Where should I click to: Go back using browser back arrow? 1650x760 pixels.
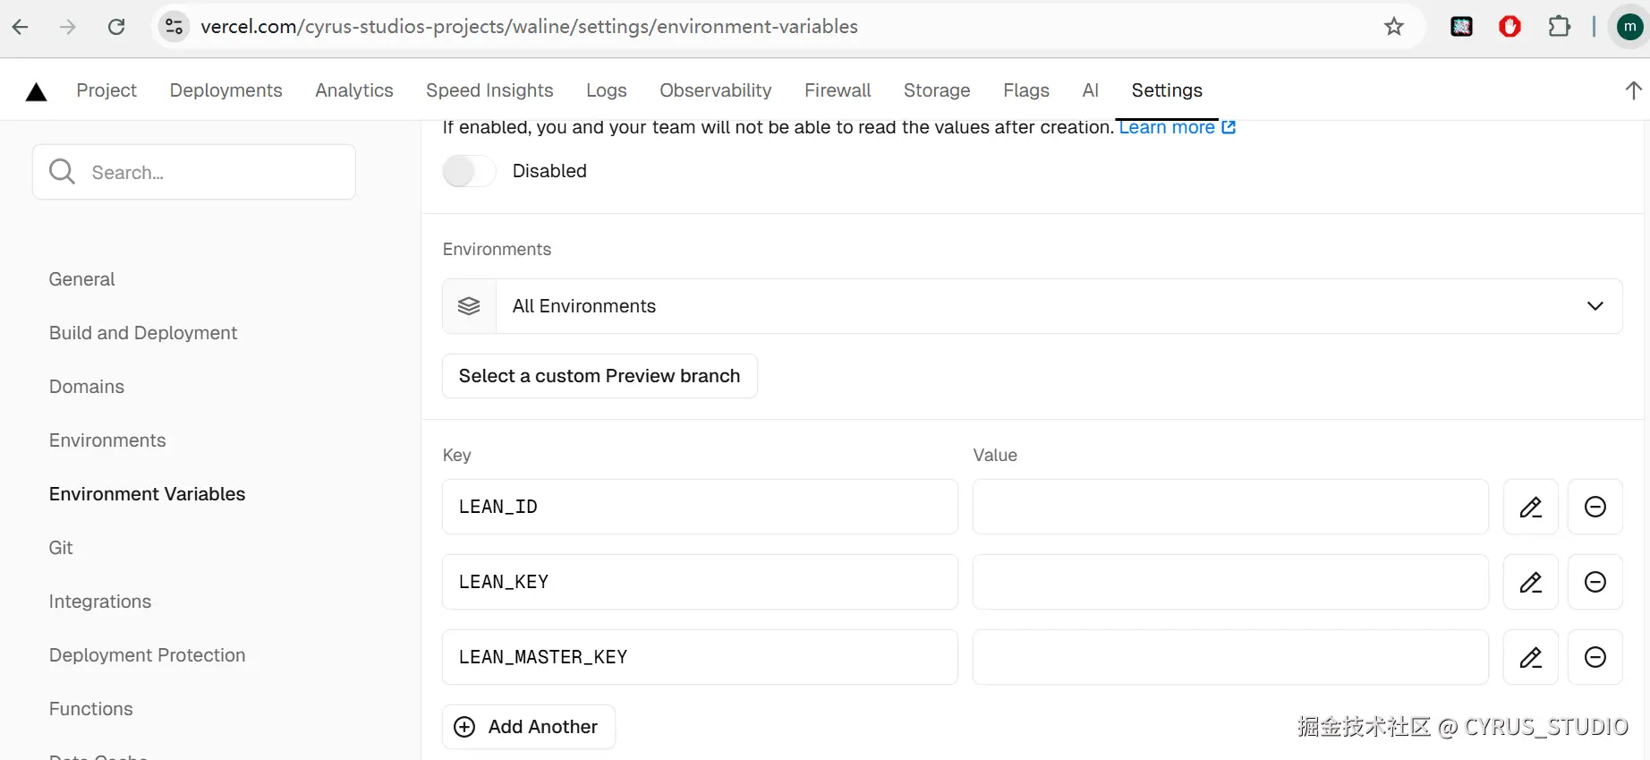pos(21,27)
